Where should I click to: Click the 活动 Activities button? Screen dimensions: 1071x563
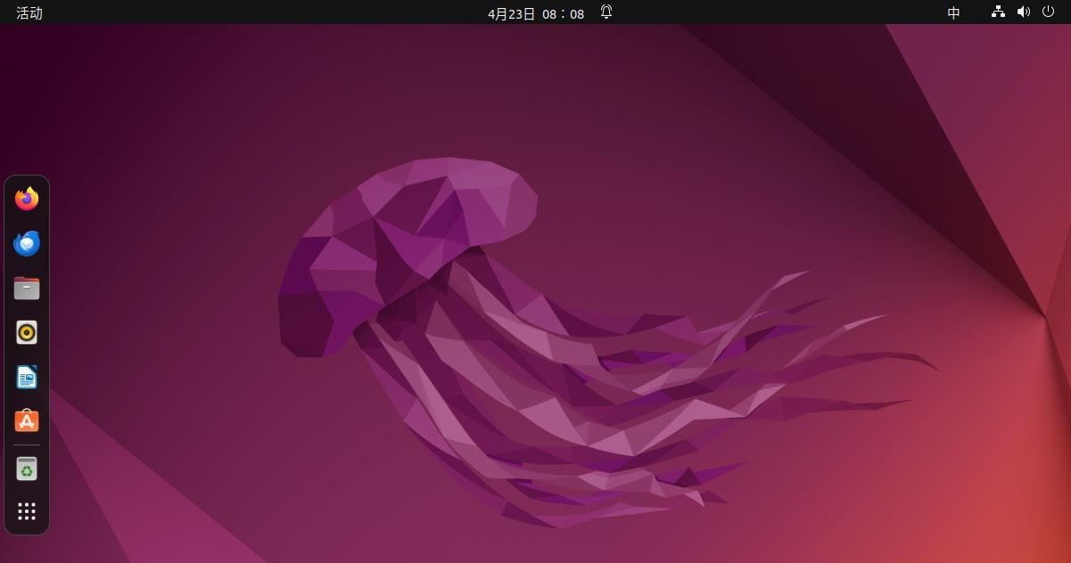click(x=29, y=12)
